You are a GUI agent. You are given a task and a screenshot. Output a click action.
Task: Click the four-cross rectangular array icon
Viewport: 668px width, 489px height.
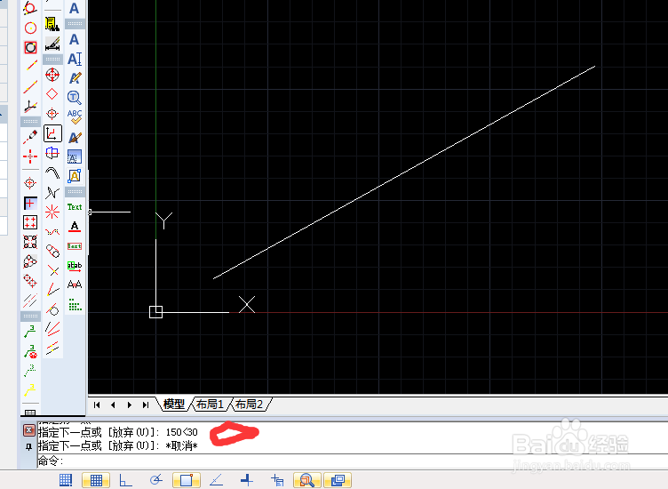pos(30,222)
